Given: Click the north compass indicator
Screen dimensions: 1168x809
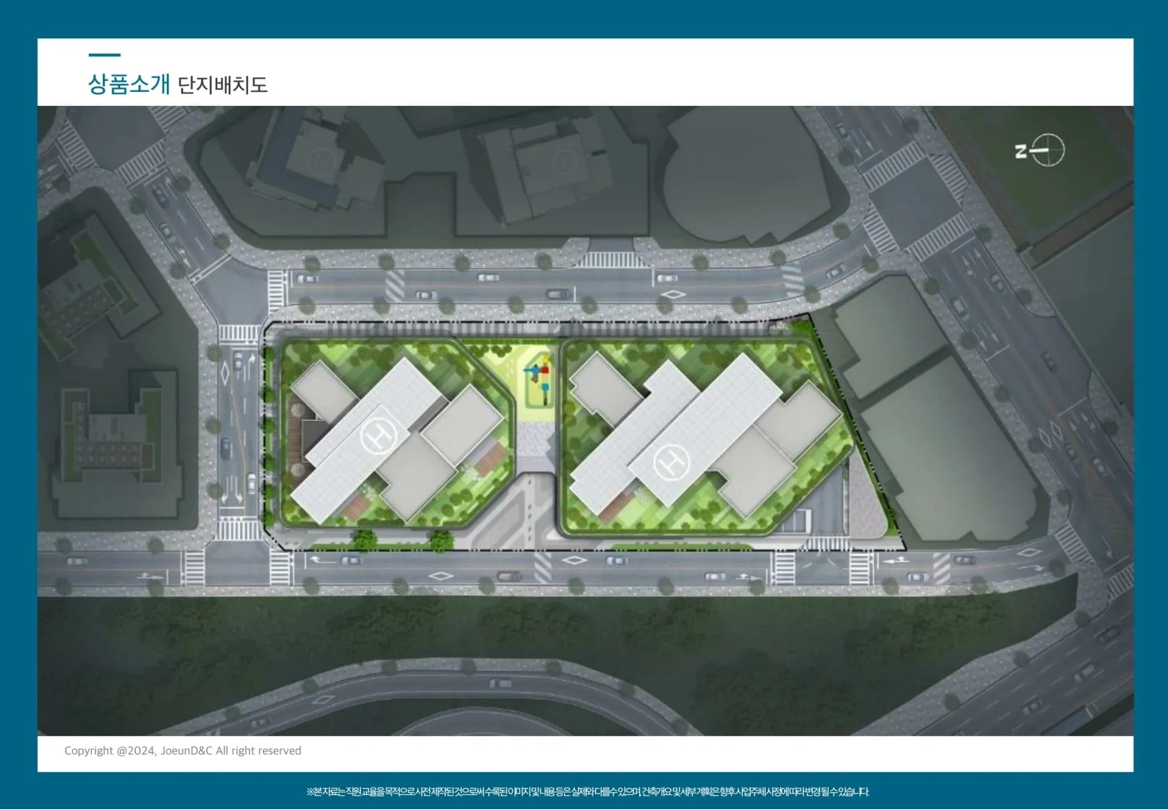Looking at the screenshot, I should point(1040,150).
